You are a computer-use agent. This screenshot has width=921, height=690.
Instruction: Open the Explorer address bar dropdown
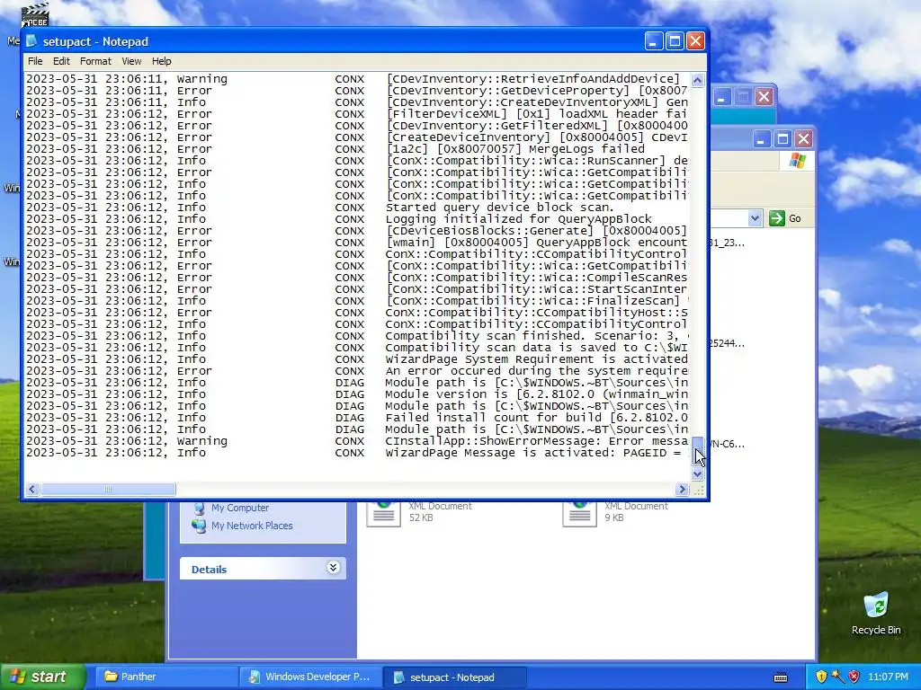[x=755, y=218]
